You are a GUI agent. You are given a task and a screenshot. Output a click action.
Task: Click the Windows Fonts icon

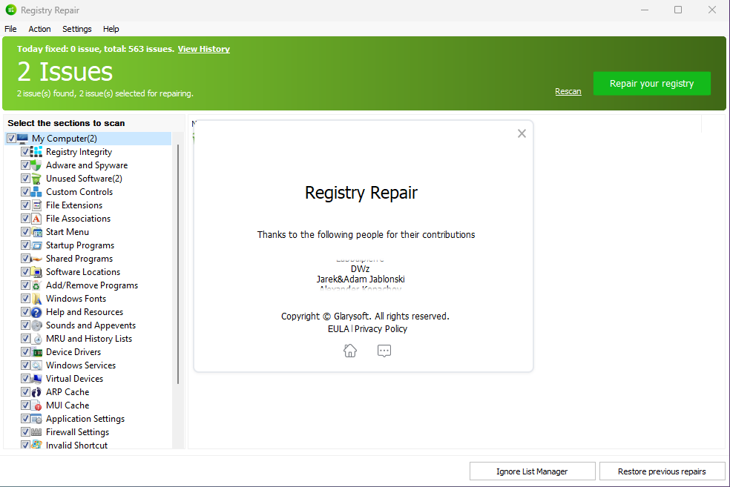point(36,299)
